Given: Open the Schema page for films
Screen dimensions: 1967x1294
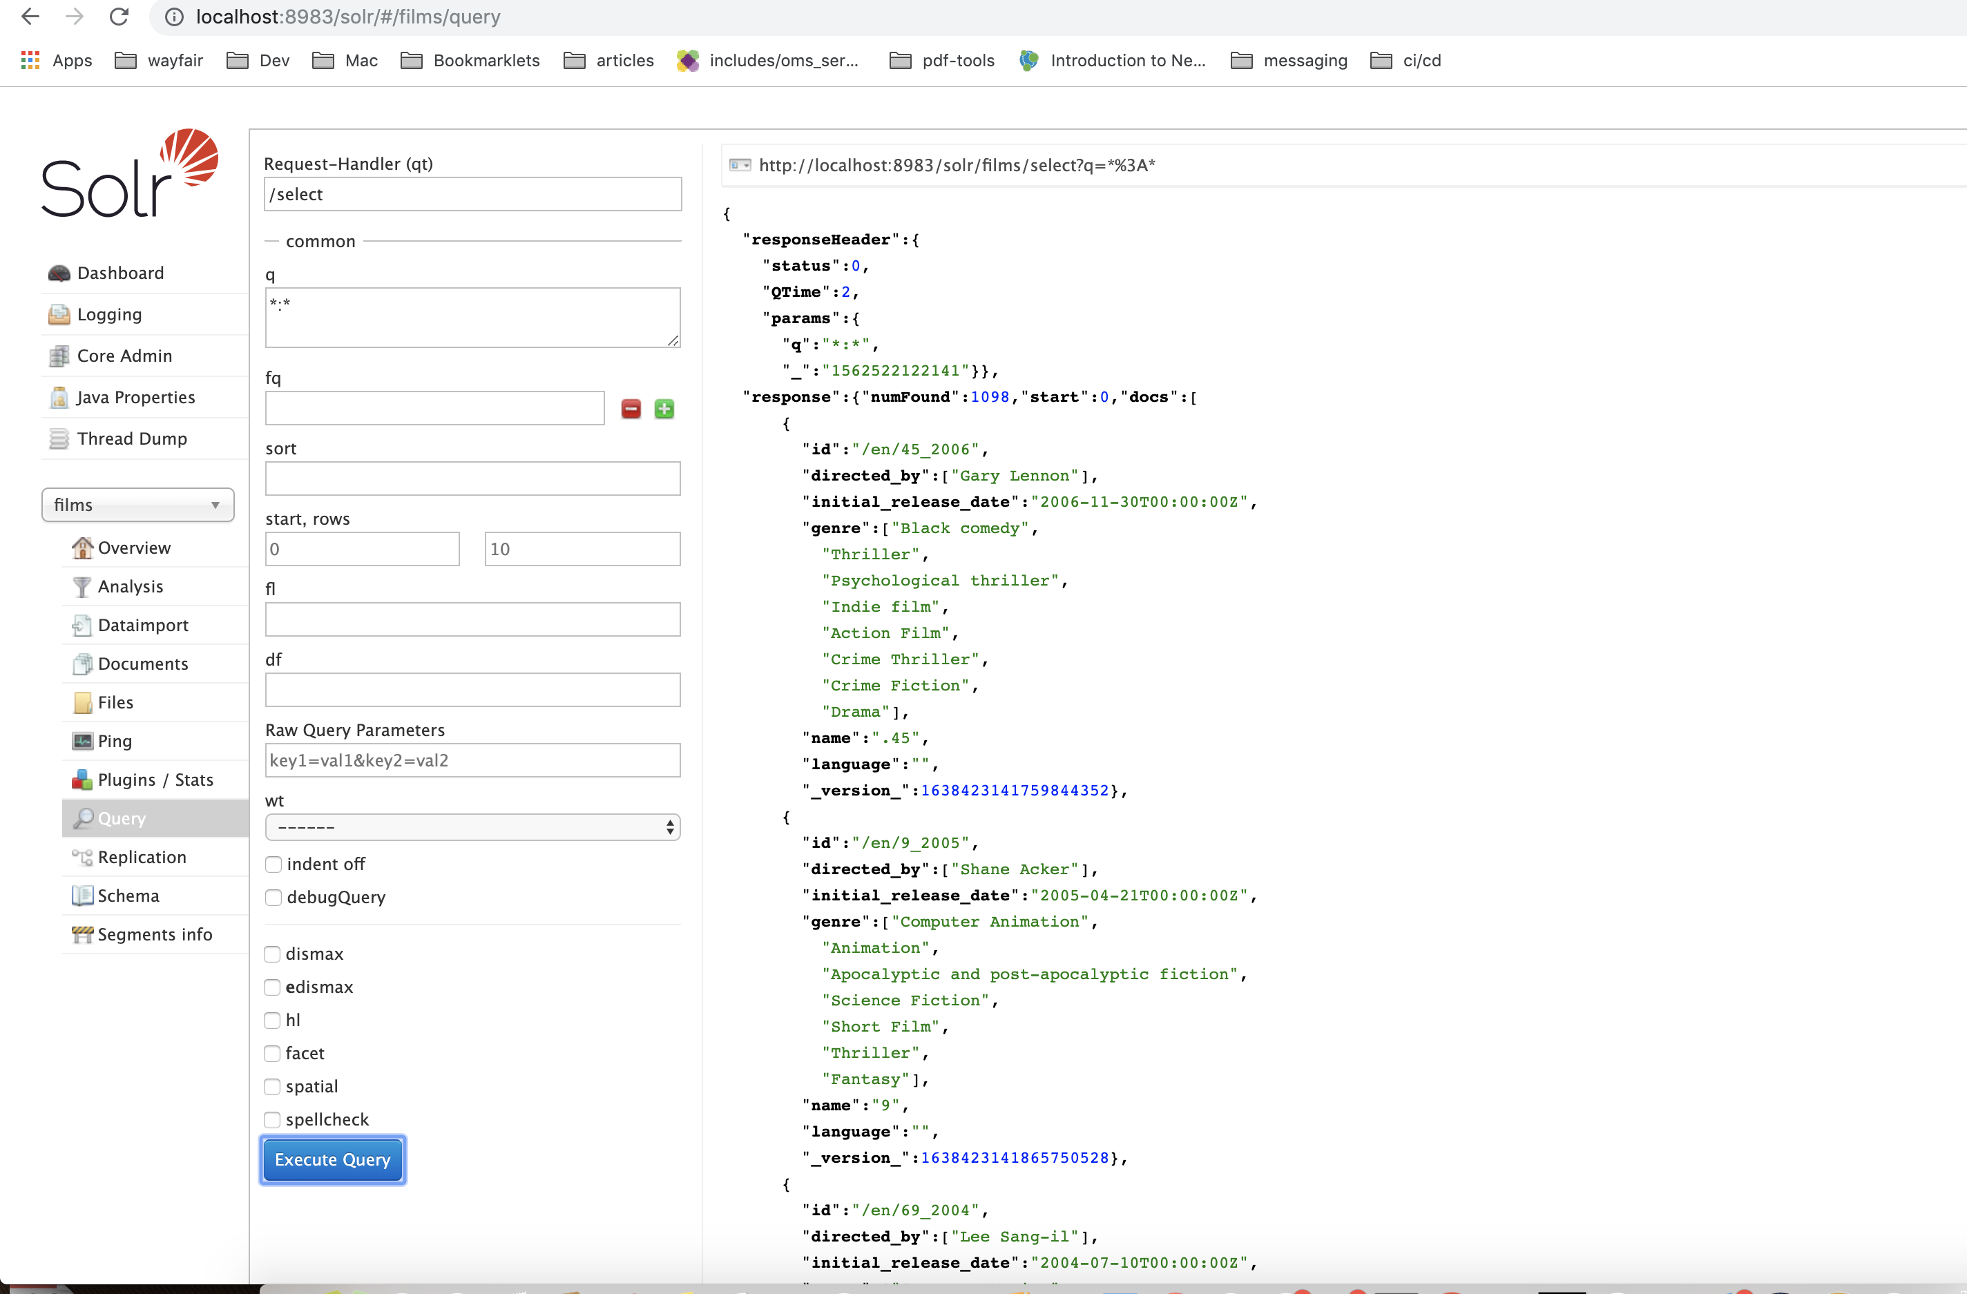Looking at the screenshot, I should click(128, 895).
